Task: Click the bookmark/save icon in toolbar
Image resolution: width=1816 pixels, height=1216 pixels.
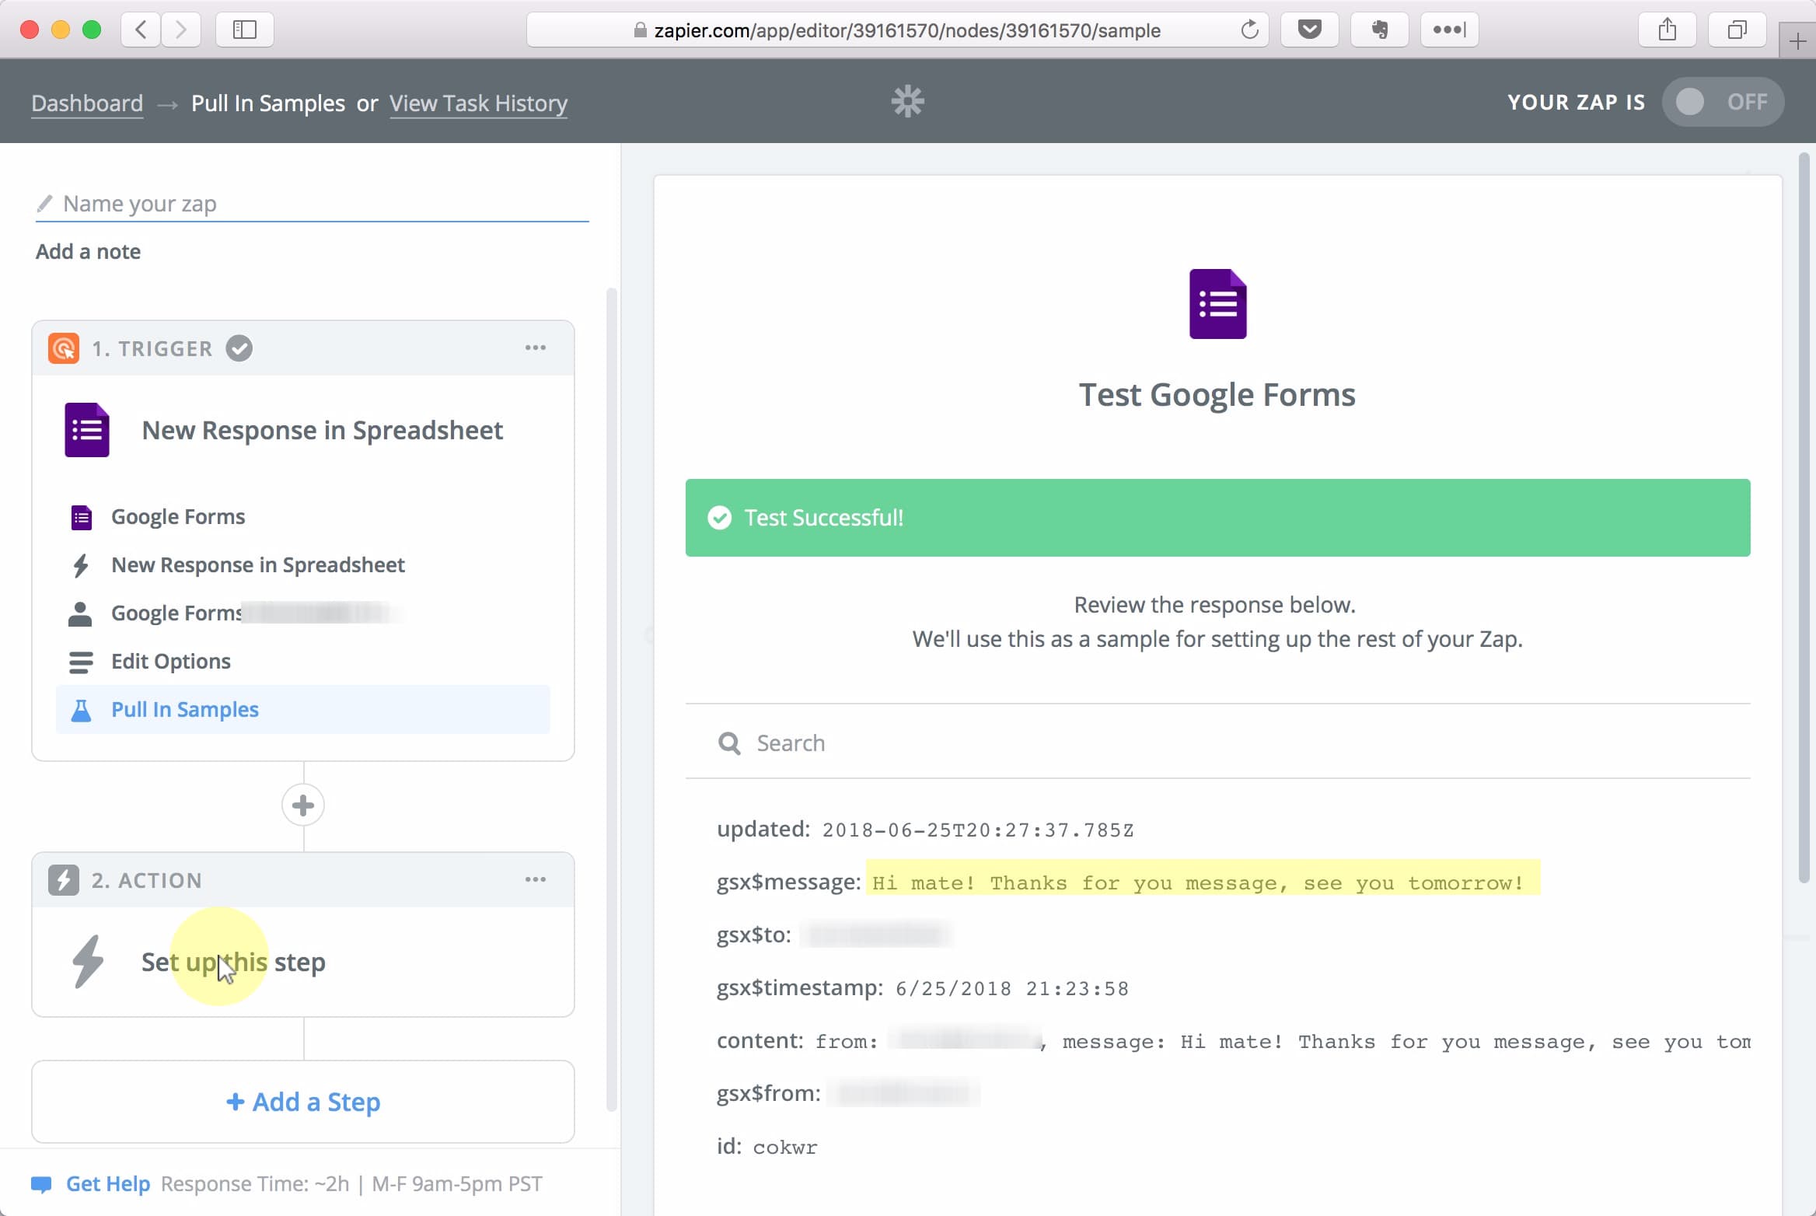Action: pyautogui.click(x=1310, y=30)
